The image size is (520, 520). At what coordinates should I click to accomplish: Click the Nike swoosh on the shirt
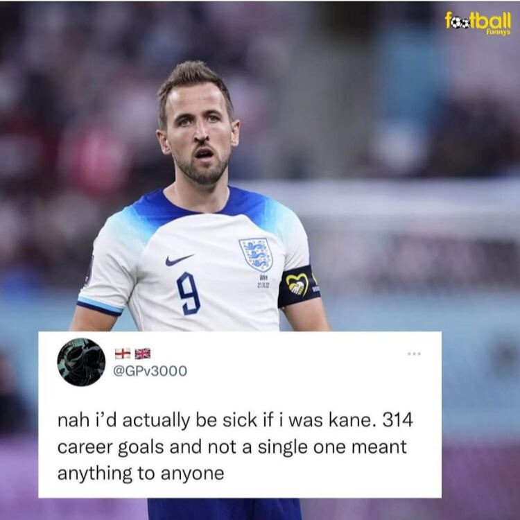tap(179, 260)
